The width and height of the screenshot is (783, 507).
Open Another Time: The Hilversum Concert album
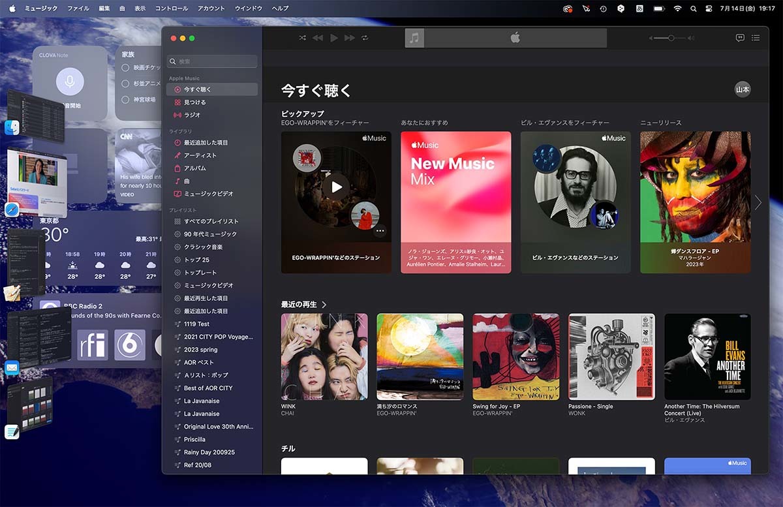pyautogui.click(x=707, y=357)
